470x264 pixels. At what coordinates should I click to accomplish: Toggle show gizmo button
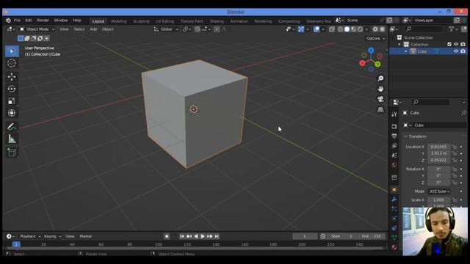pos(301,29)
